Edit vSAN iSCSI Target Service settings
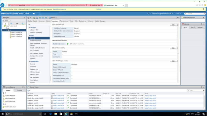This screenshot has height=116, width=207. 173,61
